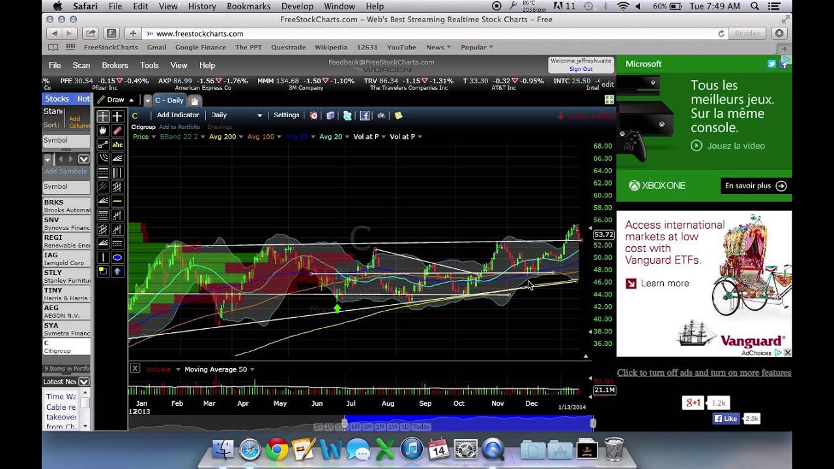Click the Sign Out link
834x469 pixels.
pyautogui.click(x=581, y=69)
